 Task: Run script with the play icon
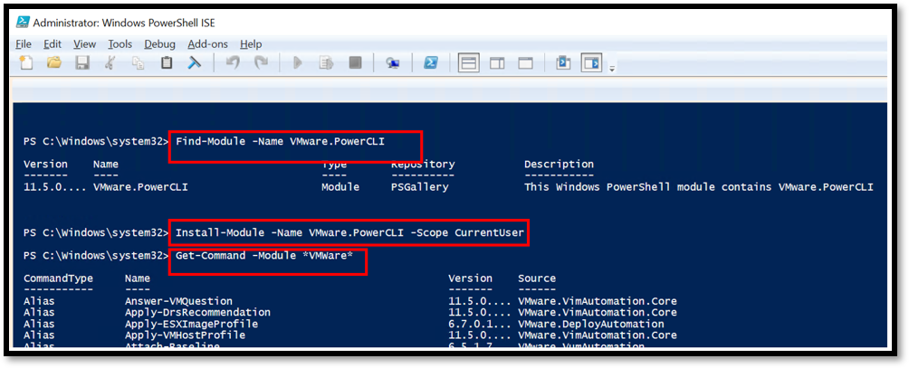298,62
